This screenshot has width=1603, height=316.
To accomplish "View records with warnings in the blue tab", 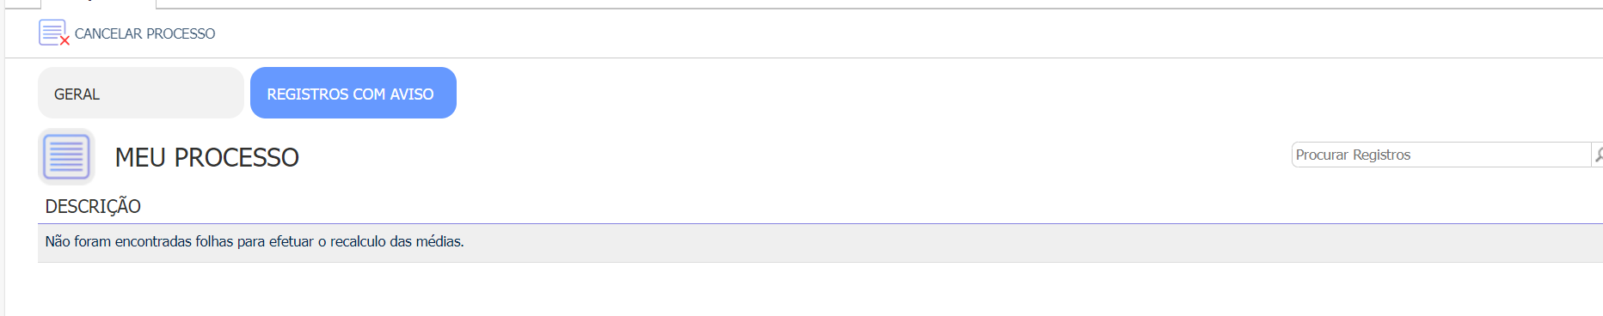I will (x=353, y=93).
